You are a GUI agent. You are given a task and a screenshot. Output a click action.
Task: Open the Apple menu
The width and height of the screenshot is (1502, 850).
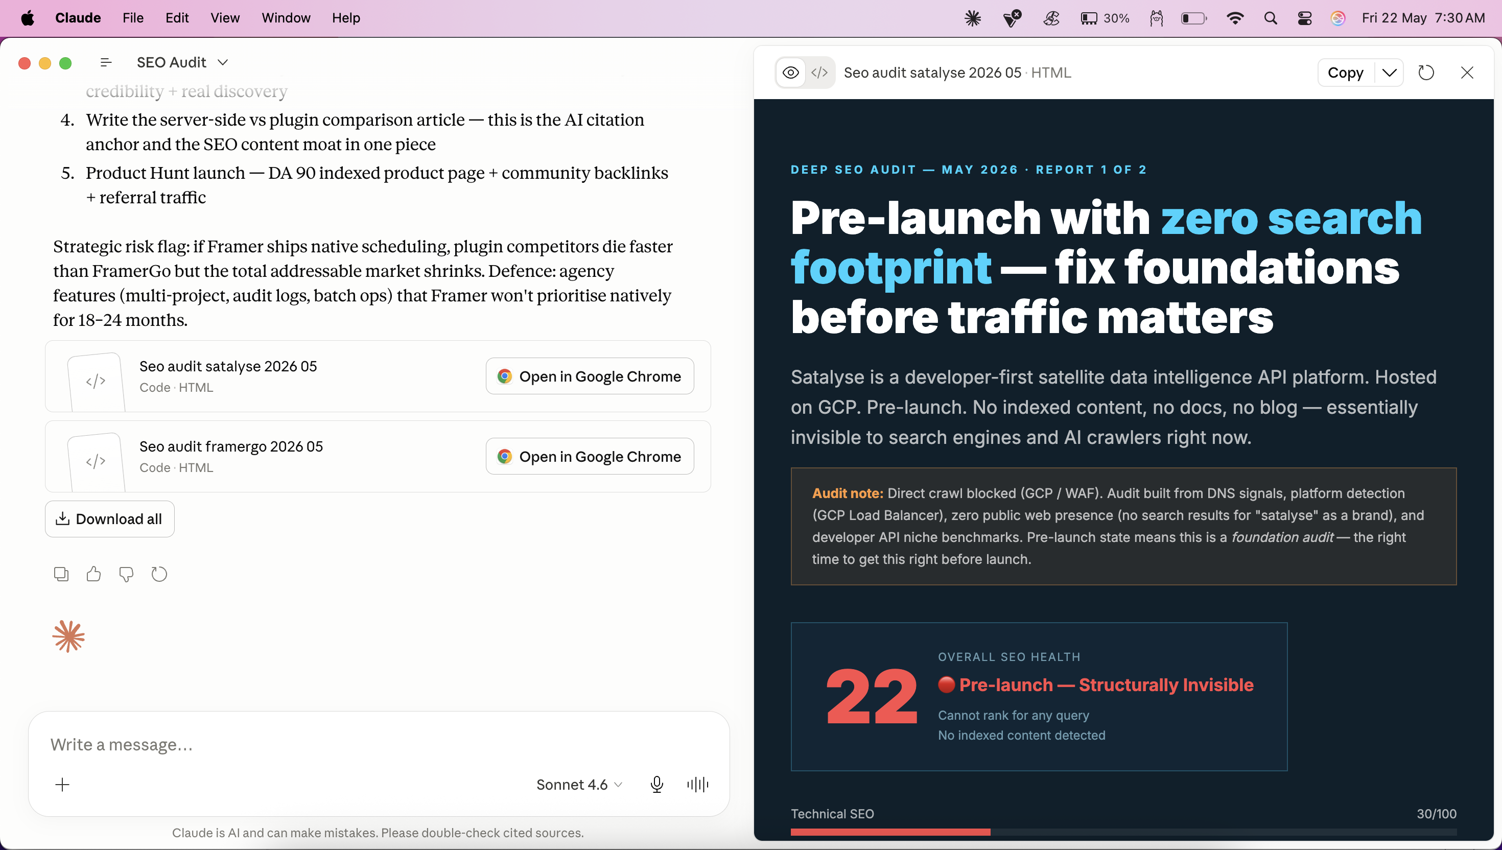(x=28, y=18)
